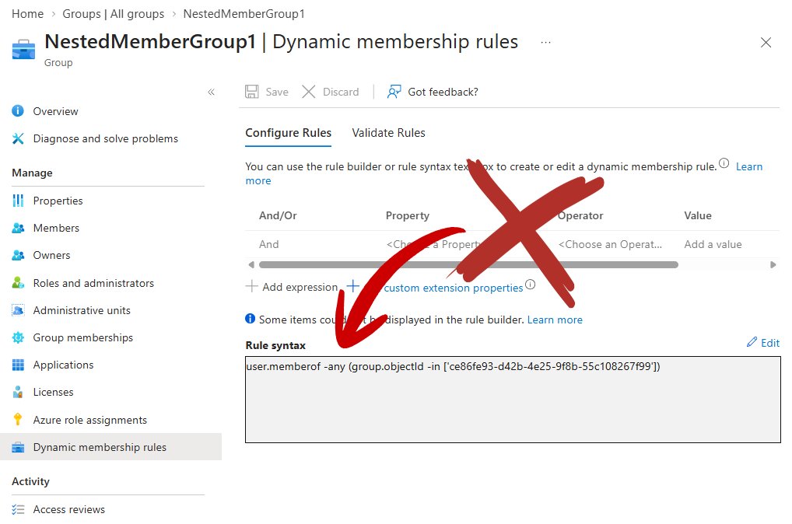Click the Administrative units icon

18,310
